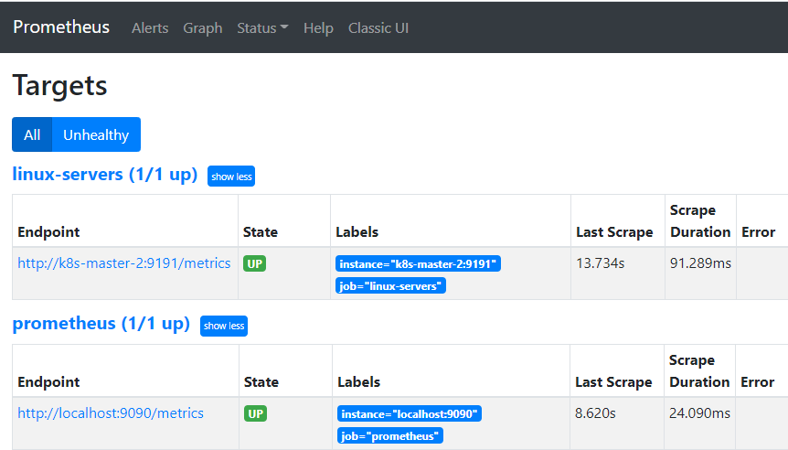Screen dimensions: 788x450
Task: Click the Prometheus brand logo text
Action: coord(61,27)
